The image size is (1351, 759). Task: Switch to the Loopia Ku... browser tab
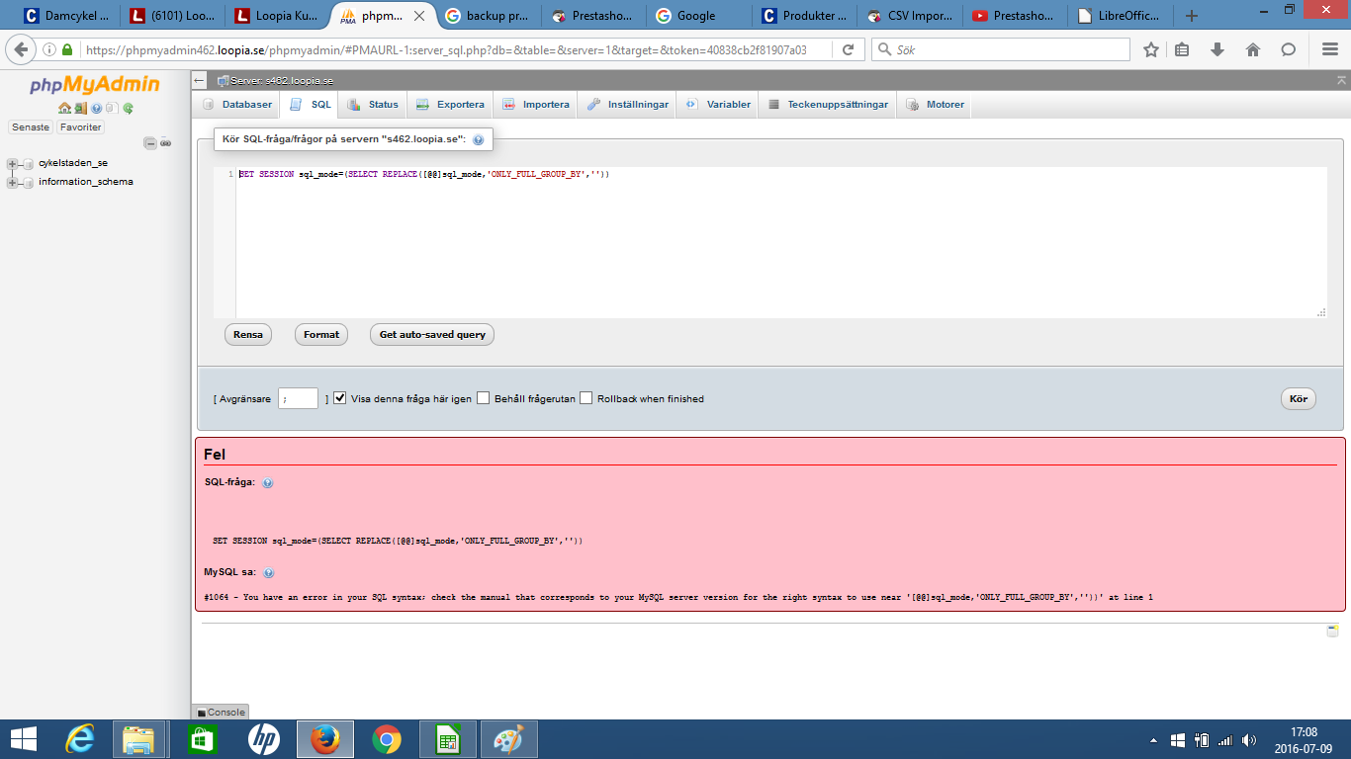pos(279,16)
